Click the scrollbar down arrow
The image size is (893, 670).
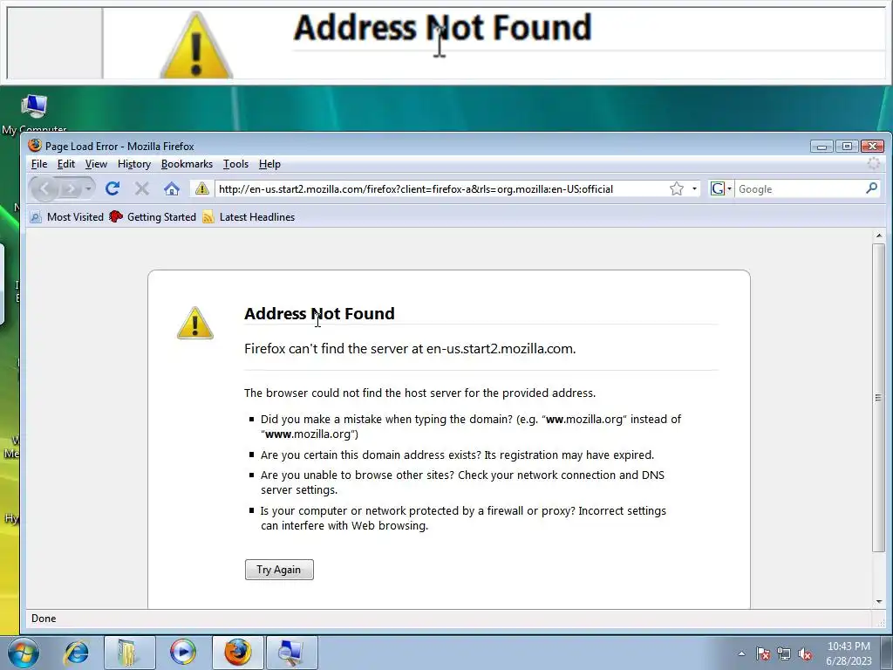[879, 602]
